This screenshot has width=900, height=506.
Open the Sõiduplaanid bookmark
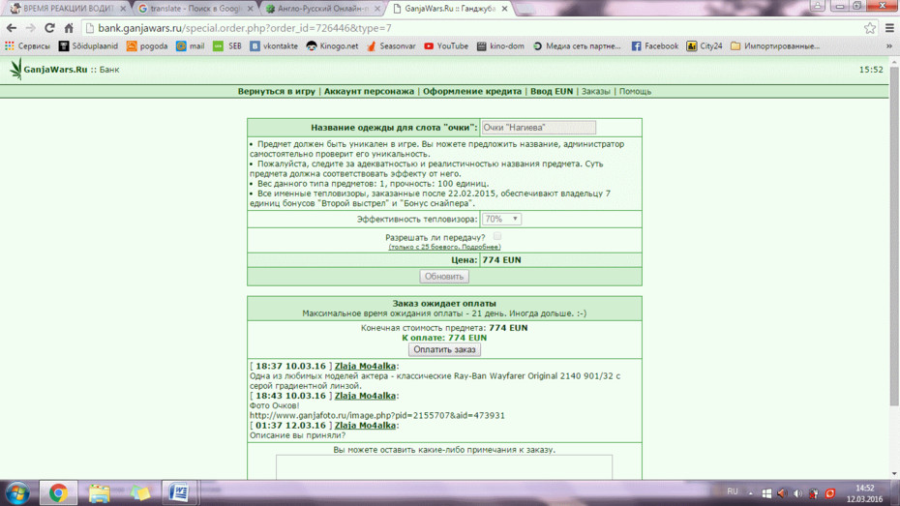88,45
